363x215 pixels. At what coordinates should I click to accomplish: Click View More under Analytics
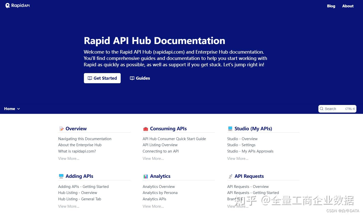153,206
